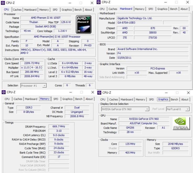Go to Bench tab in the Memory window

[x=79, y=99]
